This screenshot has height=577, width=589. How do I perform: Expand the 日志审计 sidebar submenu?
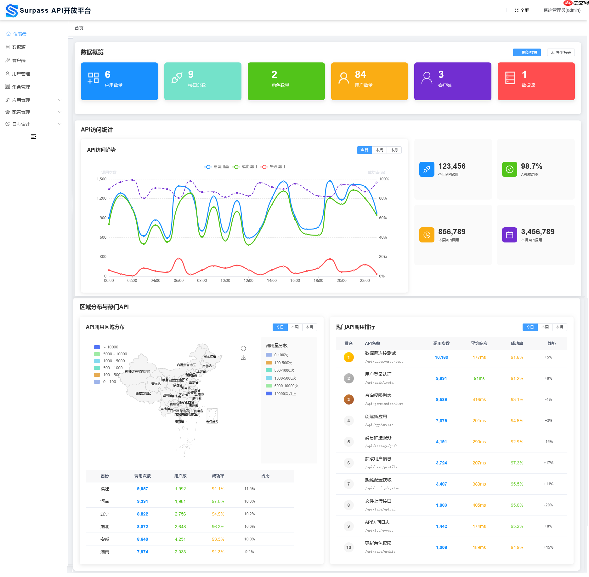tap(34, 124)
